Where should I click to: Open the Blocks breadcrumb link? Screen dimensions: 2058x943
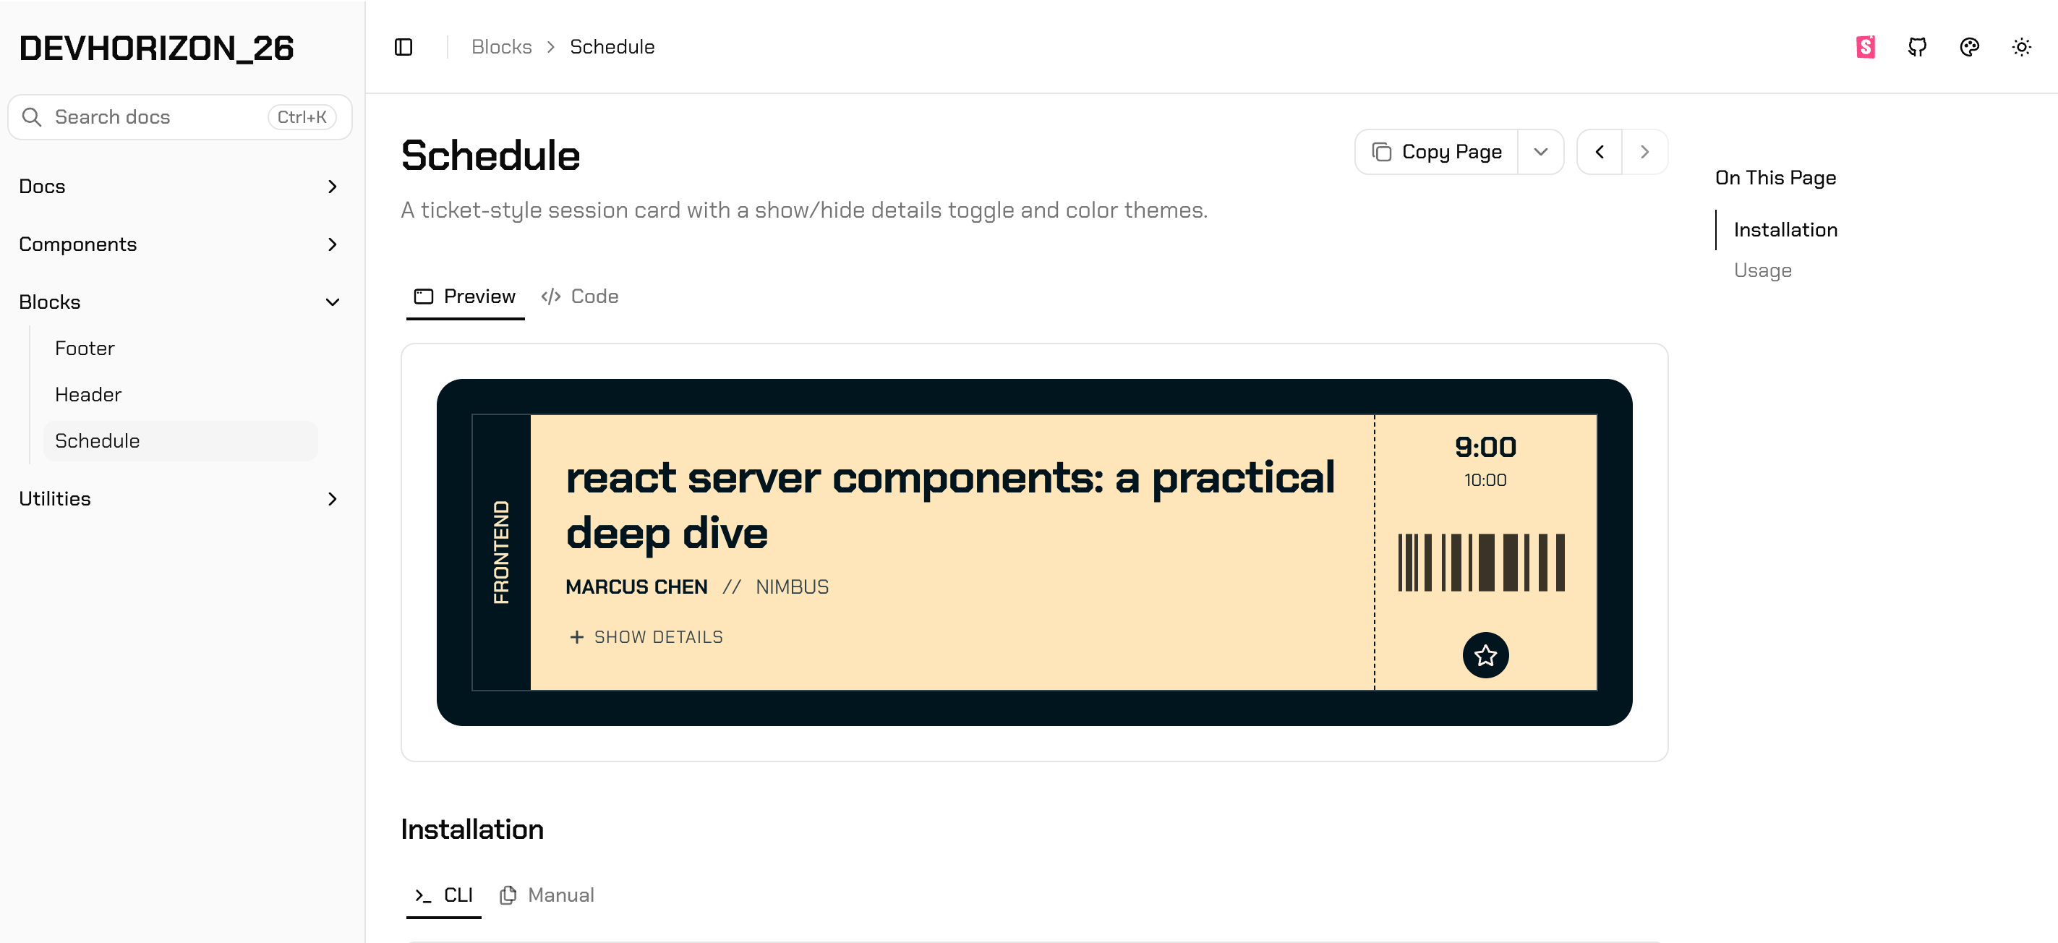click(x=502, y=47)
